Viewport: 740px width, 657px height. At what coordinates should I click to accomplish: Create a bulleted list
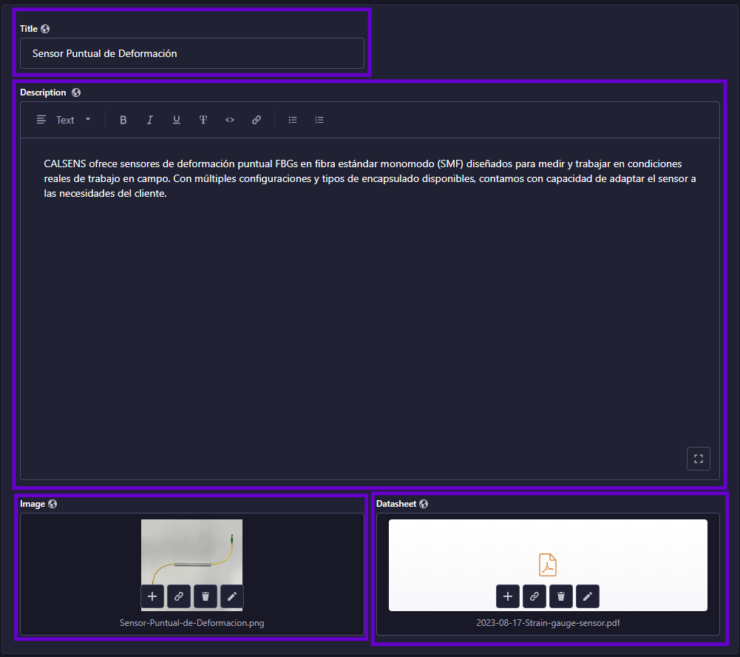click(293, 120)
